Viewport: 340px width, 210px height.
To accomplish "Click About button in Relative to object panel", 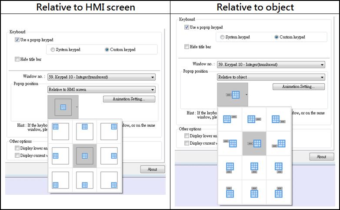I will tap(321, 157).
